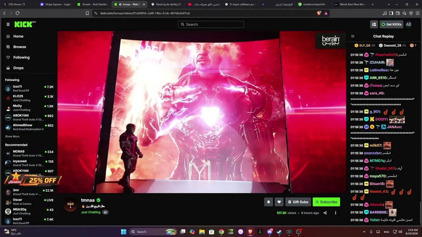Open MDRA9 recommended channel

[29, 153]
